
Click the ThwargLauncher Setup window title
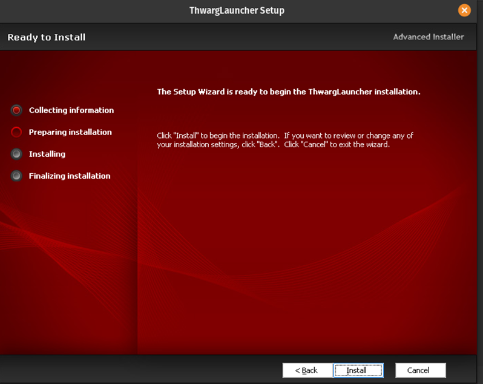tap(237, 10)
